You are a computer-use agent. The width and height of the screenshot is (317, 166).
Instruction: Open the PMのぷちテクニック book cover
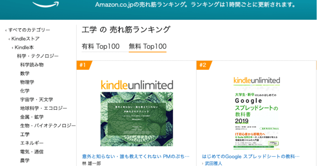tap(137, 113)
